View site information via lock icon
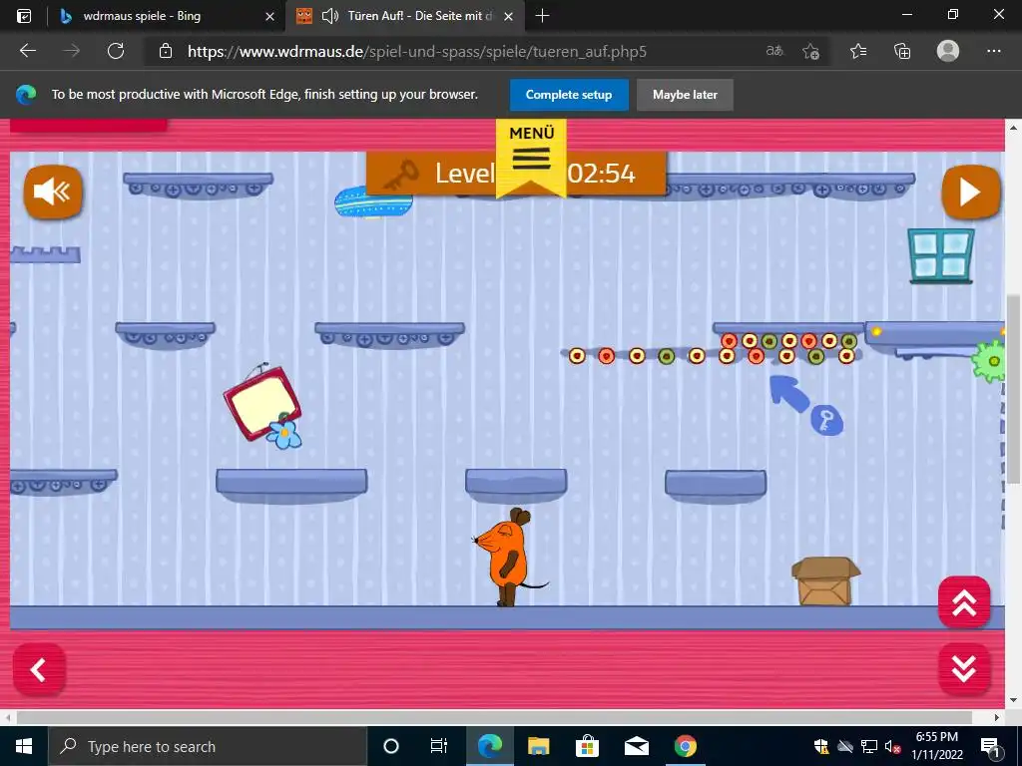This screenshot has height=766, width=1022. click(x=166, y=51)
